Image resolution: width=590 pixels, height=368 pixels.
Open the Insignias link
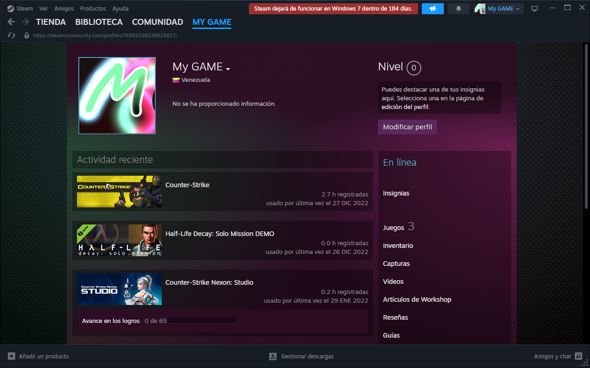pyautogui.click(x=396, y=193)
